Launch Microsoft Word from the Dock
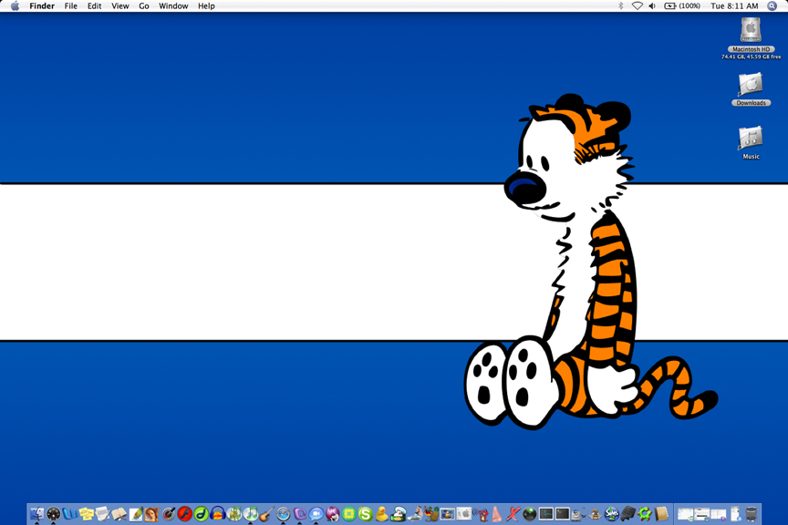Screen dimensions: 788x525 point(70,514)
